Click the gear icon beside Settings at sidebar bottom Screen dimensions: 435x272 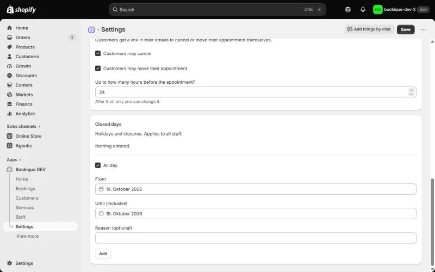(10, 263)
